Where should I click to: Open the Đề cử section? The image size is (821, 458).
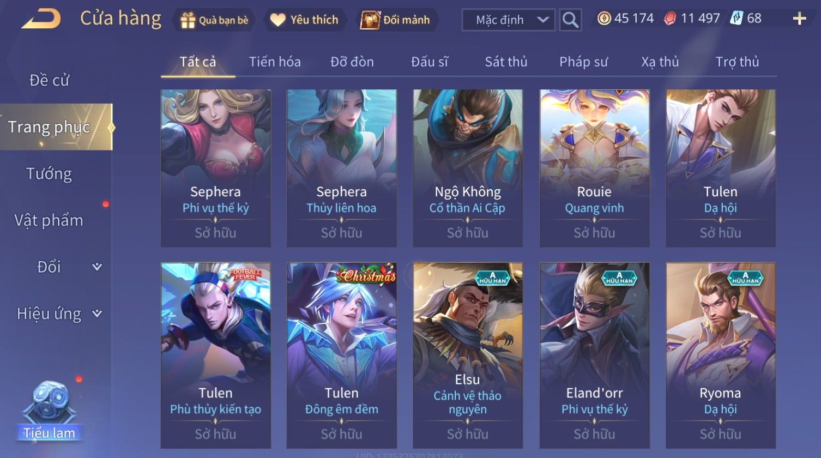[x=49, y=80]
